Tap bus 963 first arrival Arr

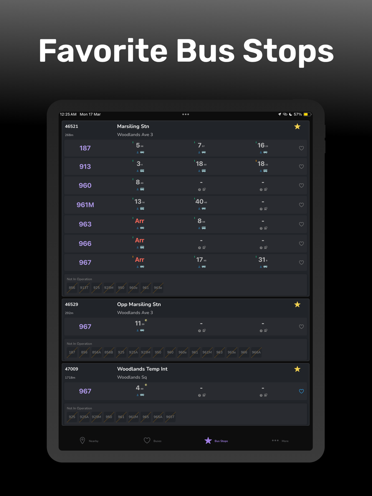[139, 221]
